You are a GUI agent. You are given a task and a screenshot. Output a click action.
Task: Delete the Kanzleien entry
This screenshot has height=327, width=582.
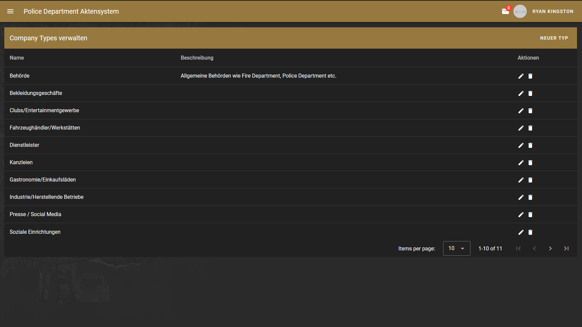pos(530,163)
